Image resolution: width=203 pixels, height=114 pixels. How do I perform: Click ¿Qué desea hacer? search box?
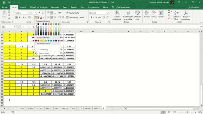pos(123,7)
